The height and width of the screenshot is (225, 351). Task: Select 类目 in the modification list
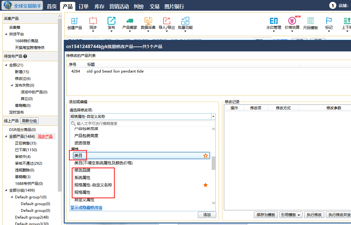(142, 156)
